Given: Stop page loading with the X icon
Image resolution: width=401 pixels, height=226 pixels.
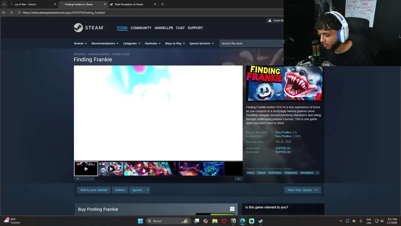Looking at the screenshot, I should click(x=12, y=13).
